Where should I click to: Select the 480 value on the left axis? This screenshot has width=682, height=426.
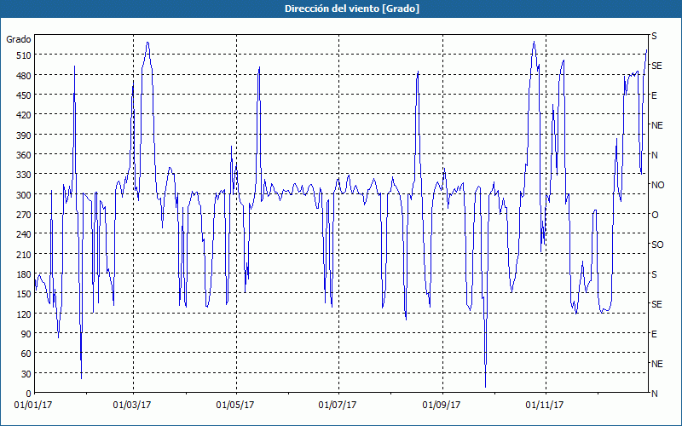click(24, 76)
